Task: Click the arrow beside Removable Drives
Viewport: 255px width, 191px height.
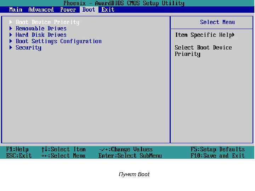Action: (11, 28)
